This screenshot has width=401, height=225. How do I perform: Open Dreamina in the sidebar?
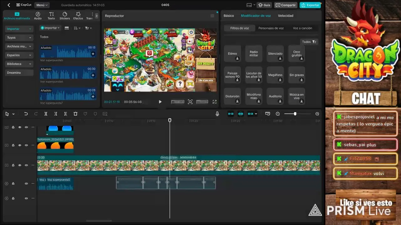(x=19, y=72)
